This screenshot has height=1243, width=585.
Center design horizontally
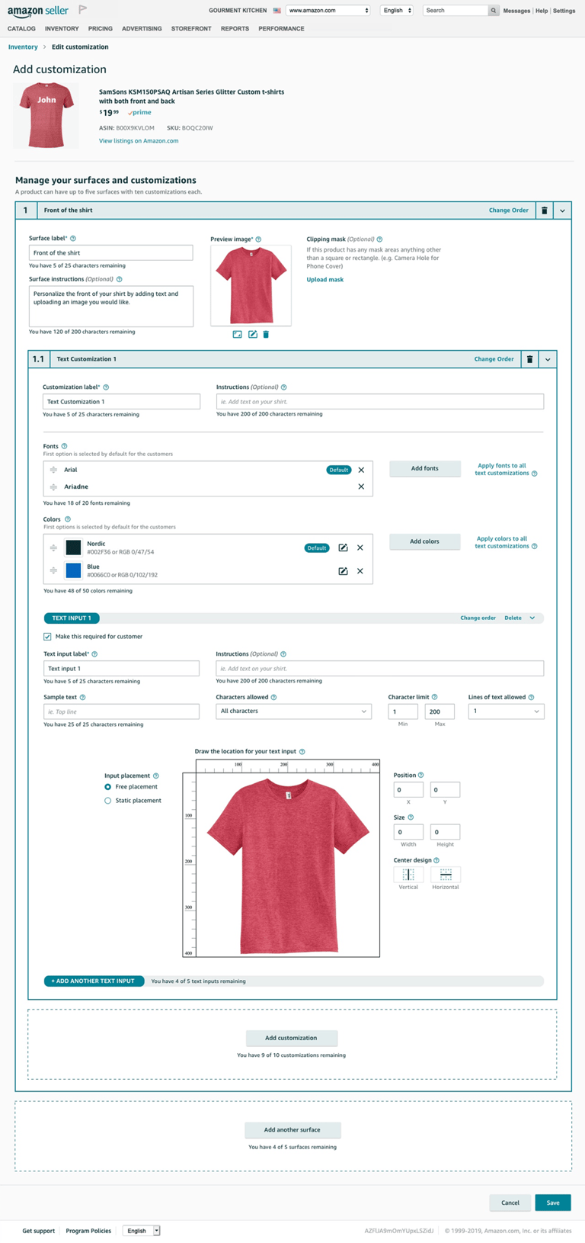pos(446,875)
